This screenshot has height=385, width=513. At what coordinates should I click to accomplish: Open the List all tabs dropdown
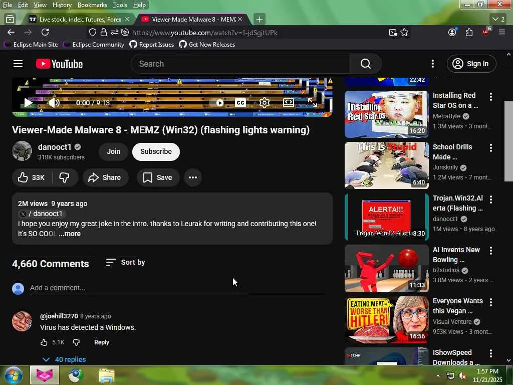click(498, 20)
